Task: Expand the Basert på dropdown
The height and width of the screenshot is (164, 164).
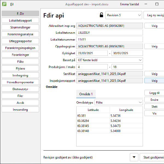Action: 109,60
